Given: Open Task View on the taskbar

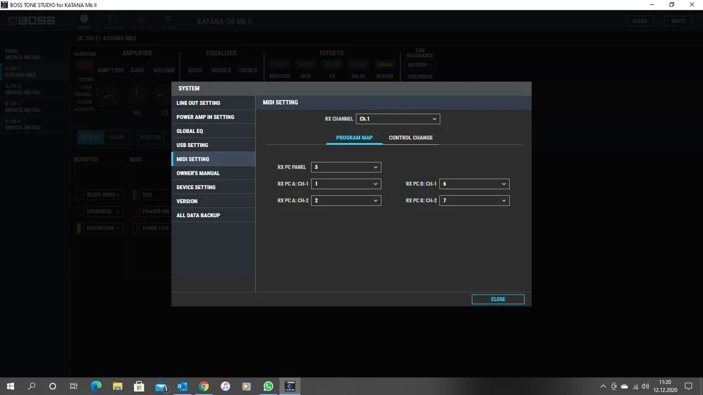Looking at the screenshot, I should tap(74, 386).
